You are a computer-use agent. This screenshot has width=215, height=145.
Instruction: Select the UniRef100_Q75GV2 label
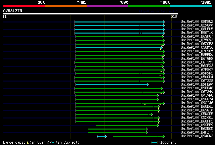pos(197,40)
